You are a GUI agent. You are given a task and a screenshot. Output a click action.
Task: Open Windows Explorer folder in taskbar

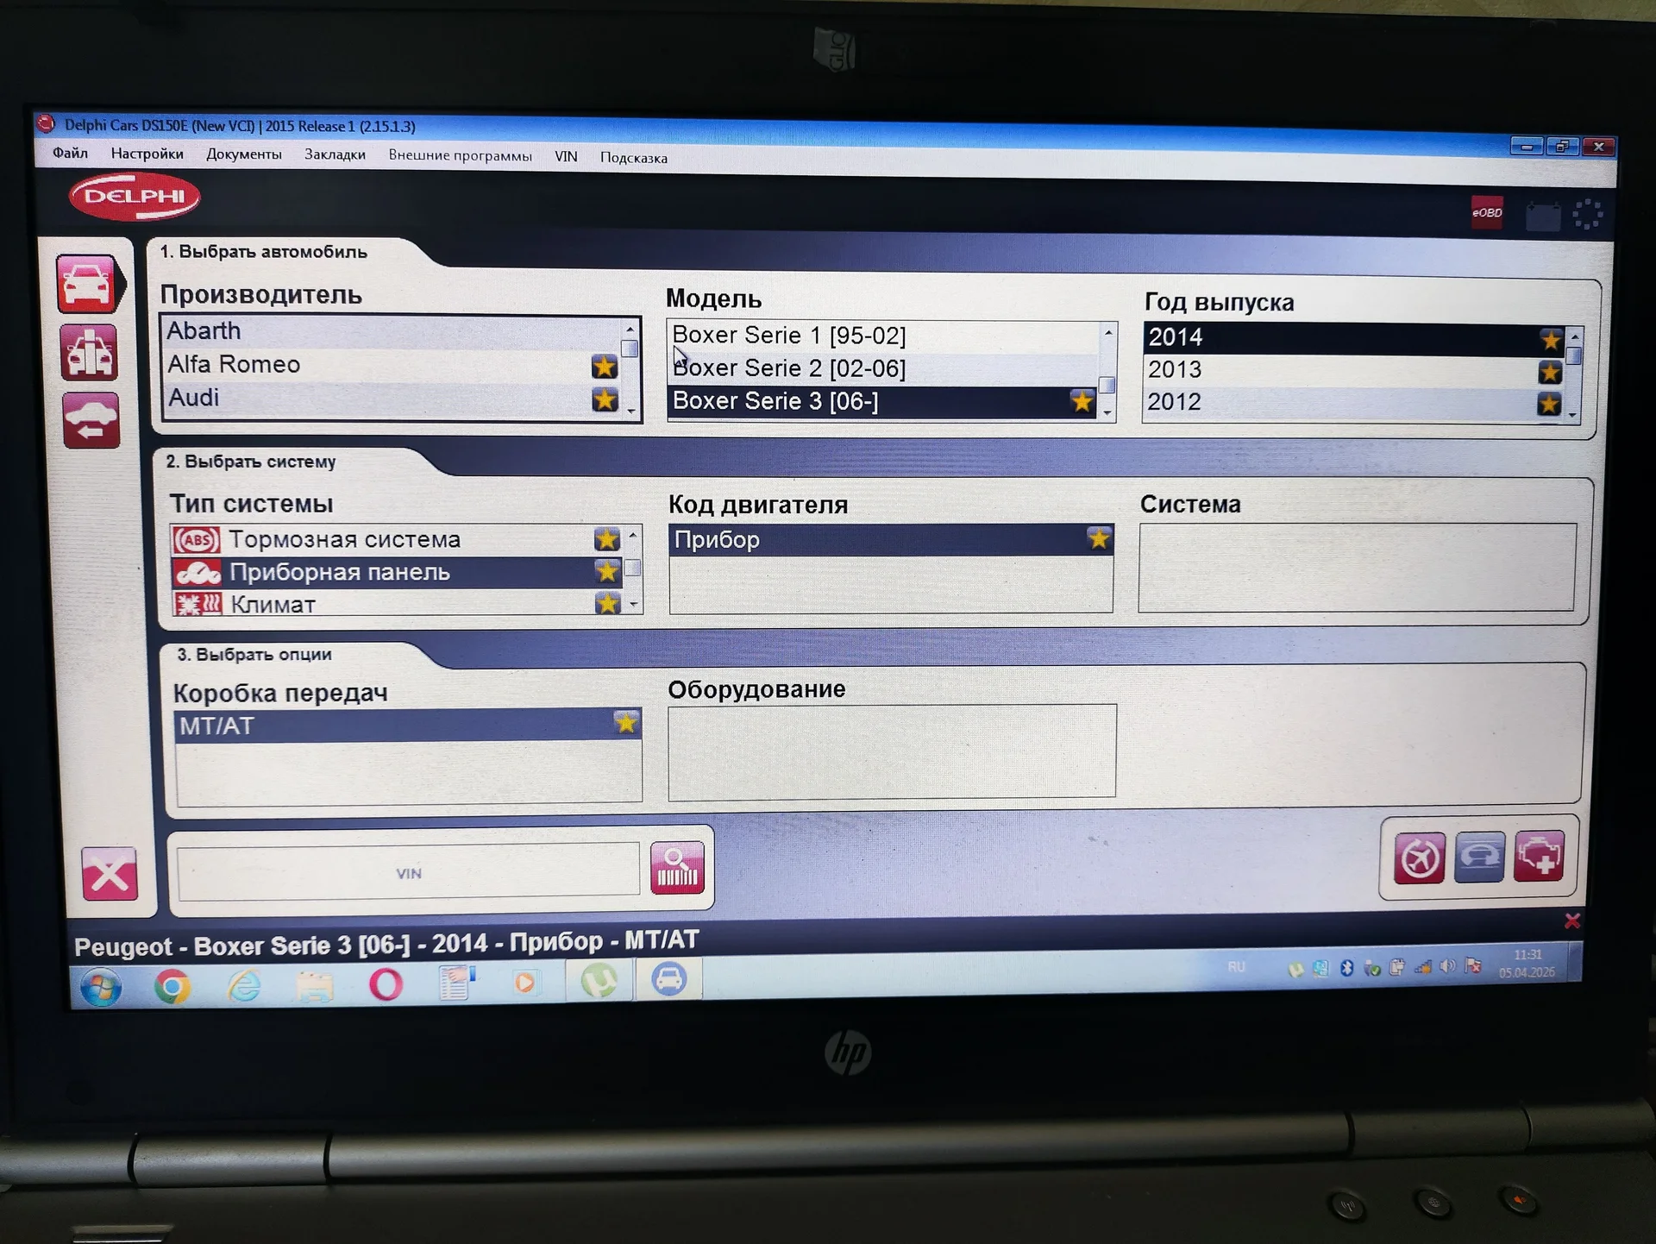tap(315, 984)
